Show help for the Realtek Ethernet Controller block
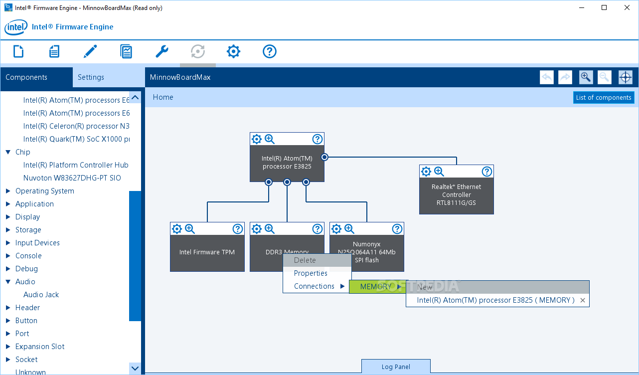 [487, 172]
